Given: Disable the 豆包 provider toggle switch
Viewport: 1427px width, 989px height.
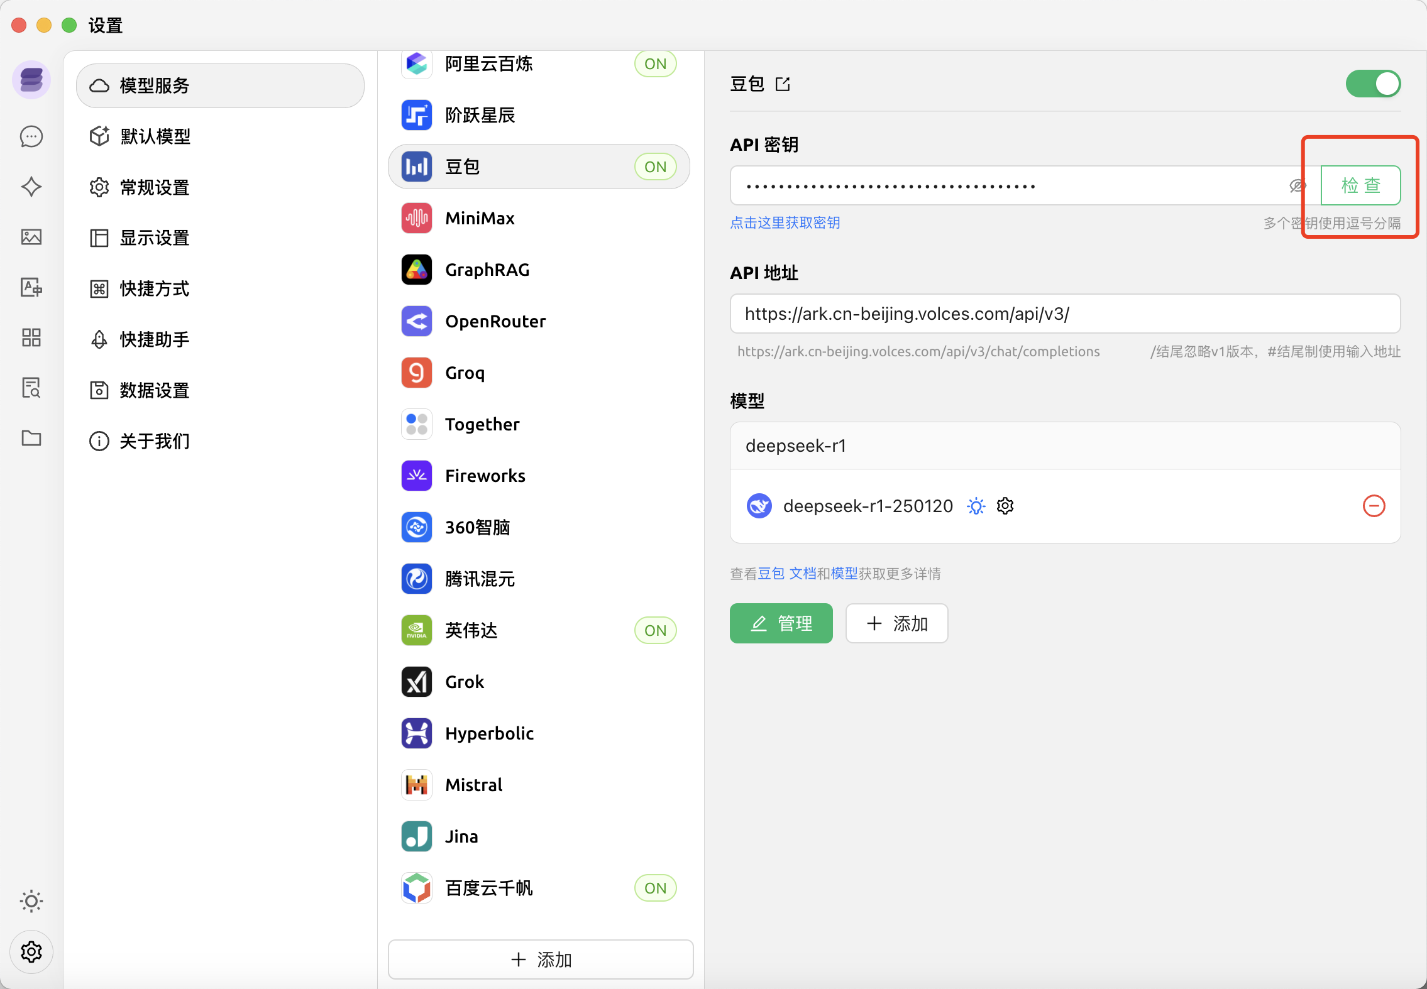Looking at the screenshot, I should click(1373, 84).
